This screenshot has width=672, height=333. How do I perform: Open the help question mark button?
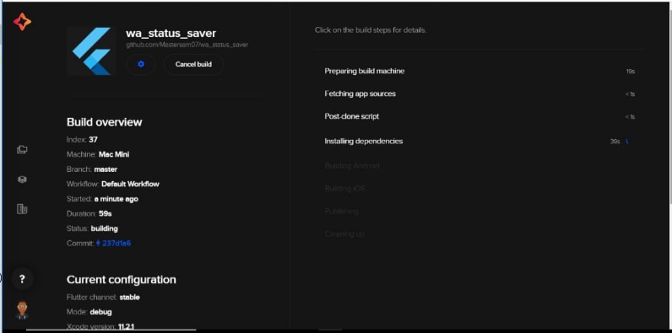pos(22,280)
